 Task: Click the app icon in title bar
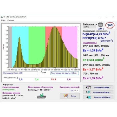tap(2, 17)
